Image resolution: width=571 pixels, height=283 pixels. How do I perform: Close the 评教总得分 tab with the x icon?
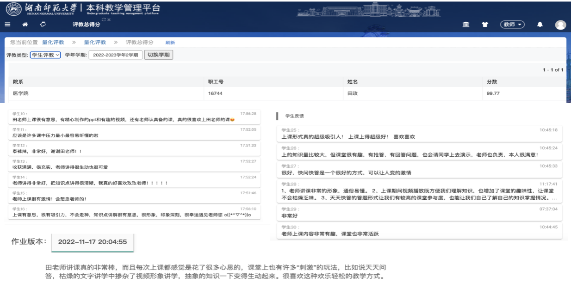(109, 19)
